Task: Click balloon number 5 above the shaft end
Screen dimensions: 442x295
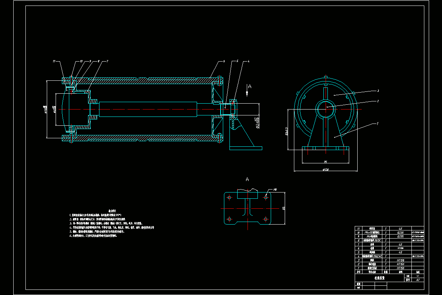Action: pyautogui.click(x=238, y=61)
